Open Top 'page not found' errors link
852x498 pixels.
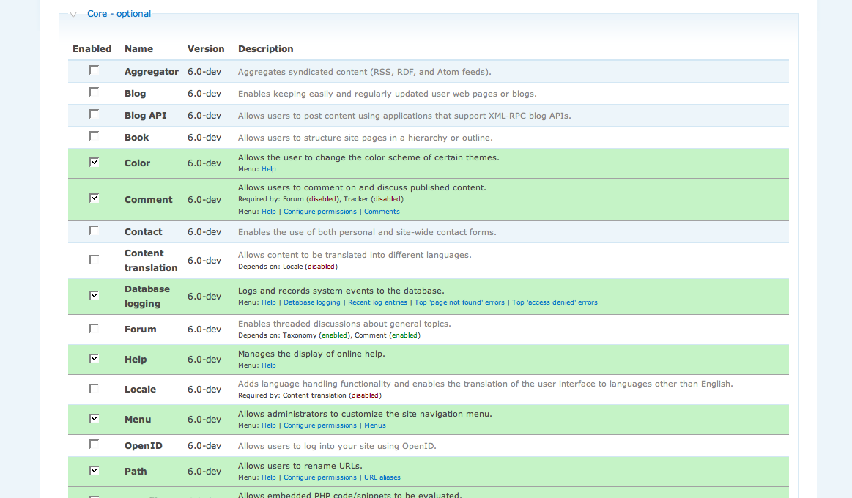pyautogui.click(x=459, y=302)
